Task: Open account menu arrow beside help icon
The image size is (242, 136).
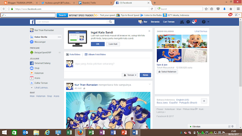Action: point(208,22)
